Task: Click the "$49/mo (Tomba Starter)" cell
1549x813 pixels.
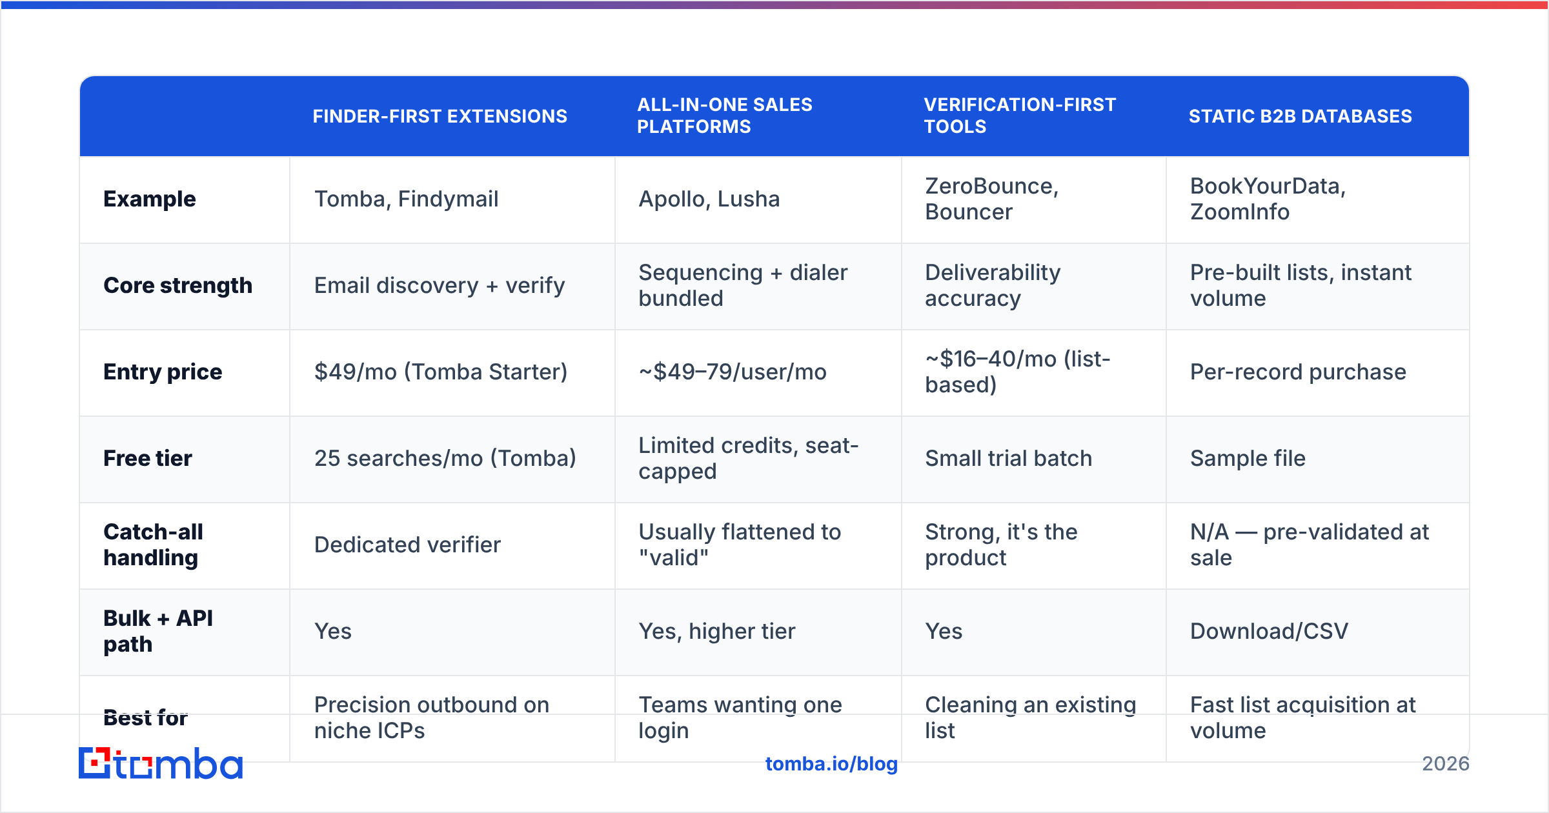Action: [452, 373]
